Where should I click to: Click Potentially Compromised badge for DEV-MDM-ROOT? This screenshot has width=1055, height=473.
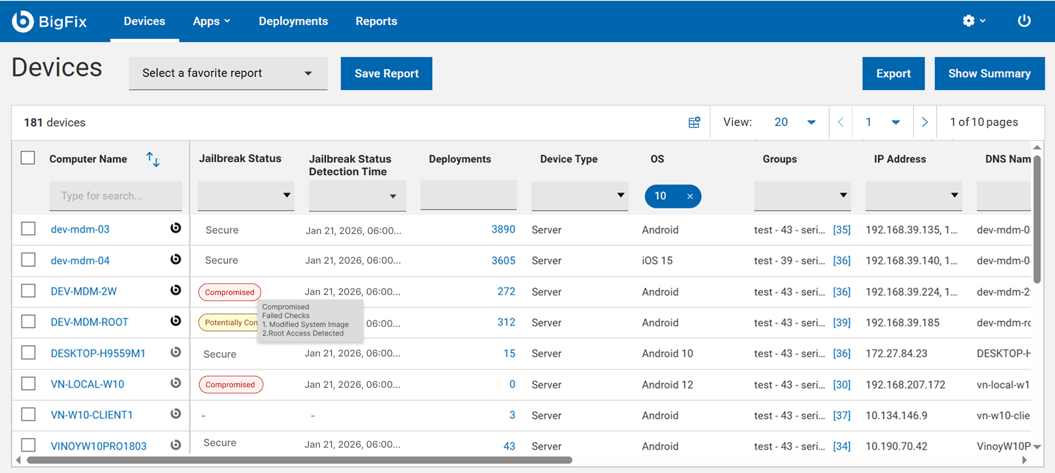[x=228, y=322]
